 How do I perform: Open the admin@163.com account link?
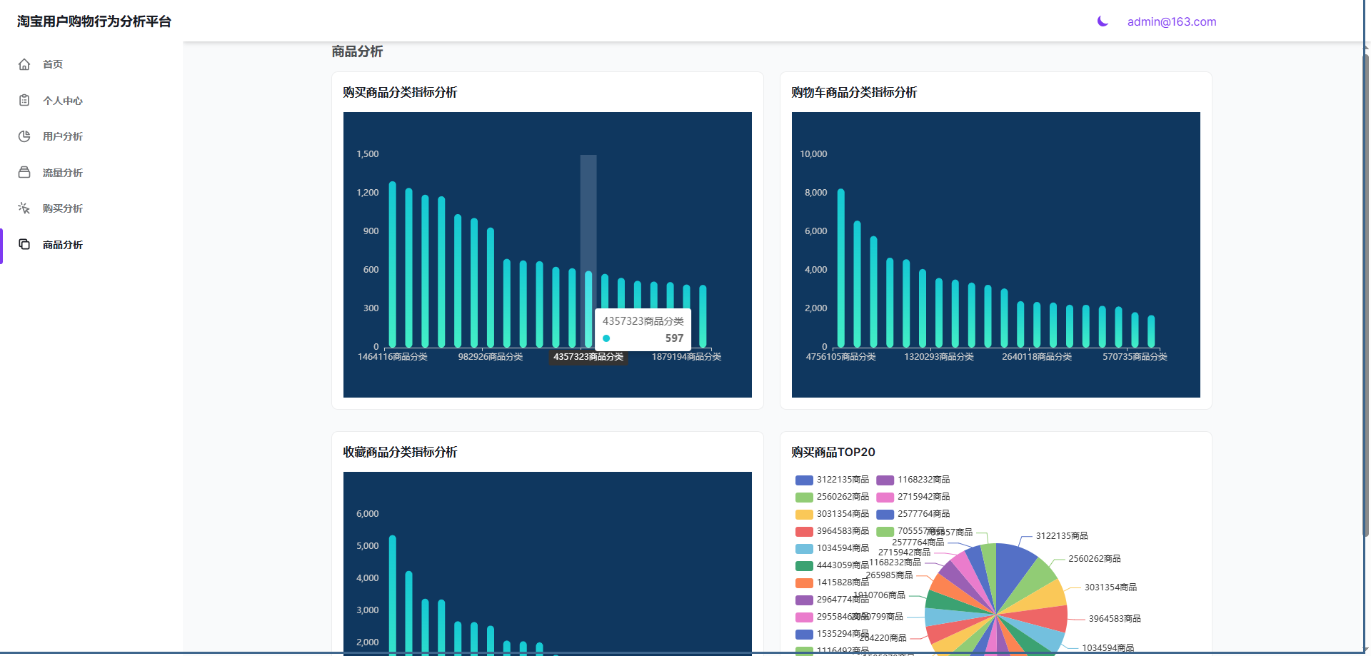(1171, 21)
